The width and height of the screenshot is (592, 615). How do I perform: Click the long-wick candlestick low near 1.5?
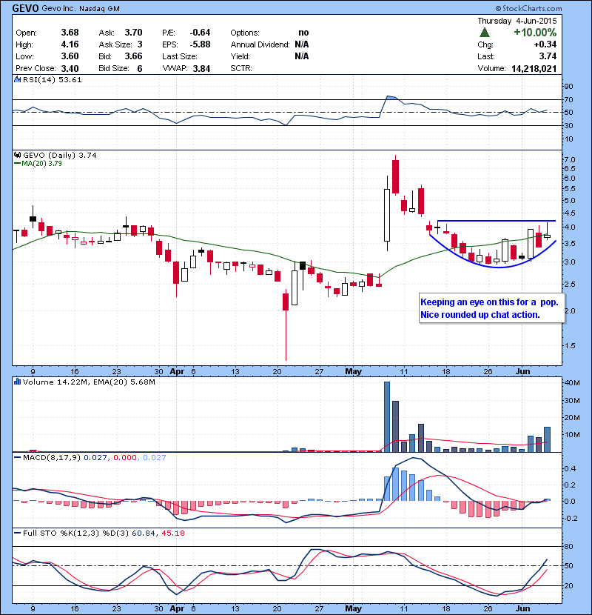pyautogui.click(x=286, y=325)
